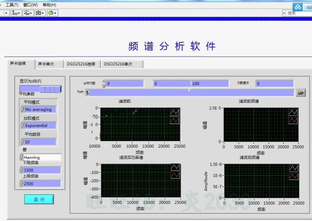312x221 pixels.
Task: Click the 2.5E-5 y-axis label
Action: click(x=215, y=108)
